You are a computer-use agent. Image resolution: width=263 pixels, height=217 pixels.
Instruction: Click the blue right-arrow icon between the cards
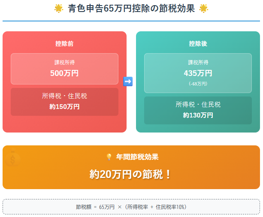tap(128, 81)
